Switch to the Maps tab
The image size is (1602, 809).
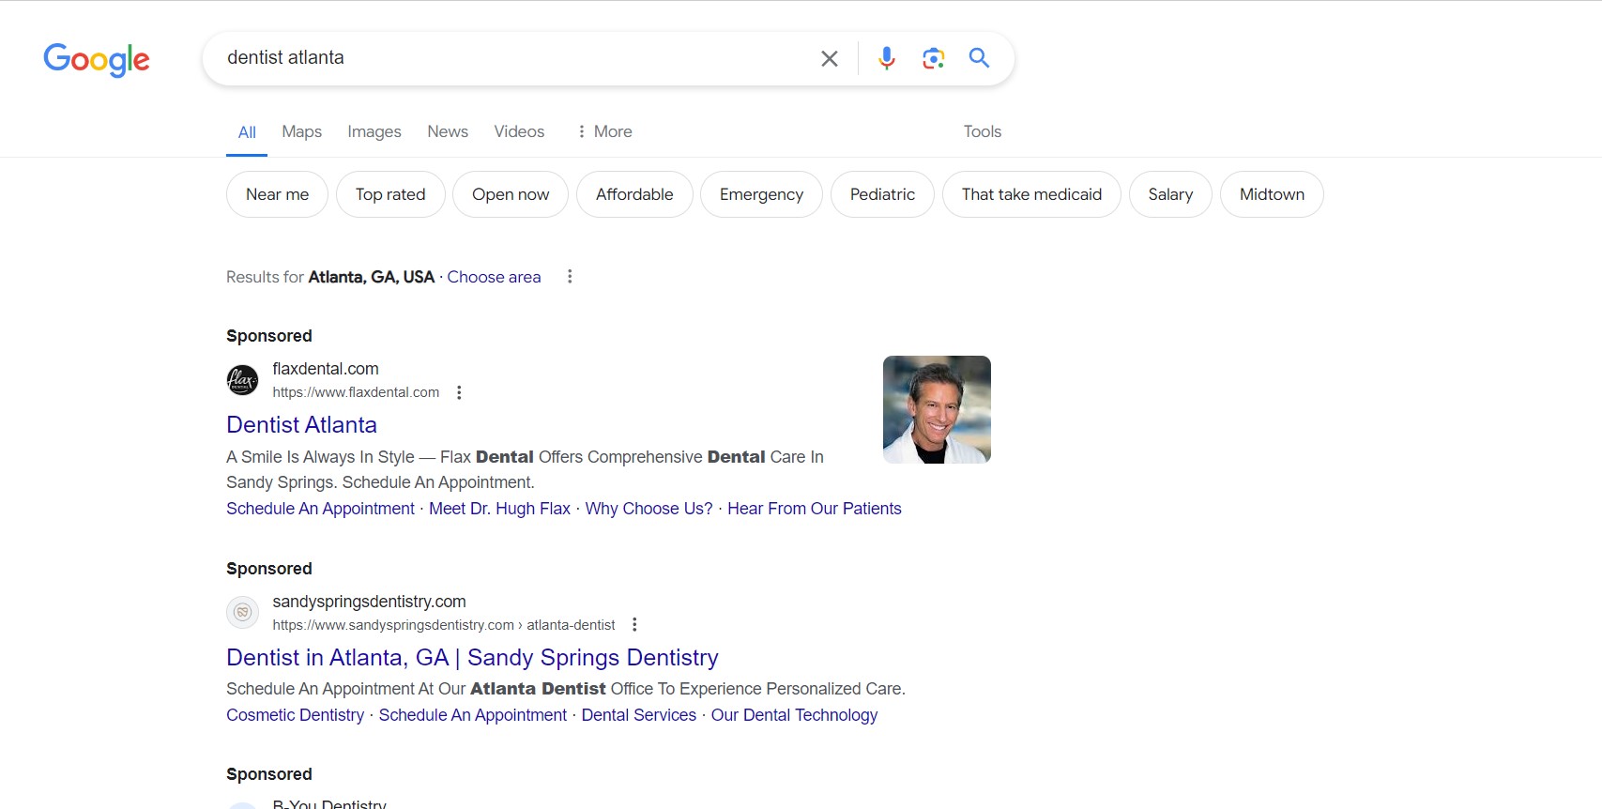pyautogui.click(x=301, y=132)
